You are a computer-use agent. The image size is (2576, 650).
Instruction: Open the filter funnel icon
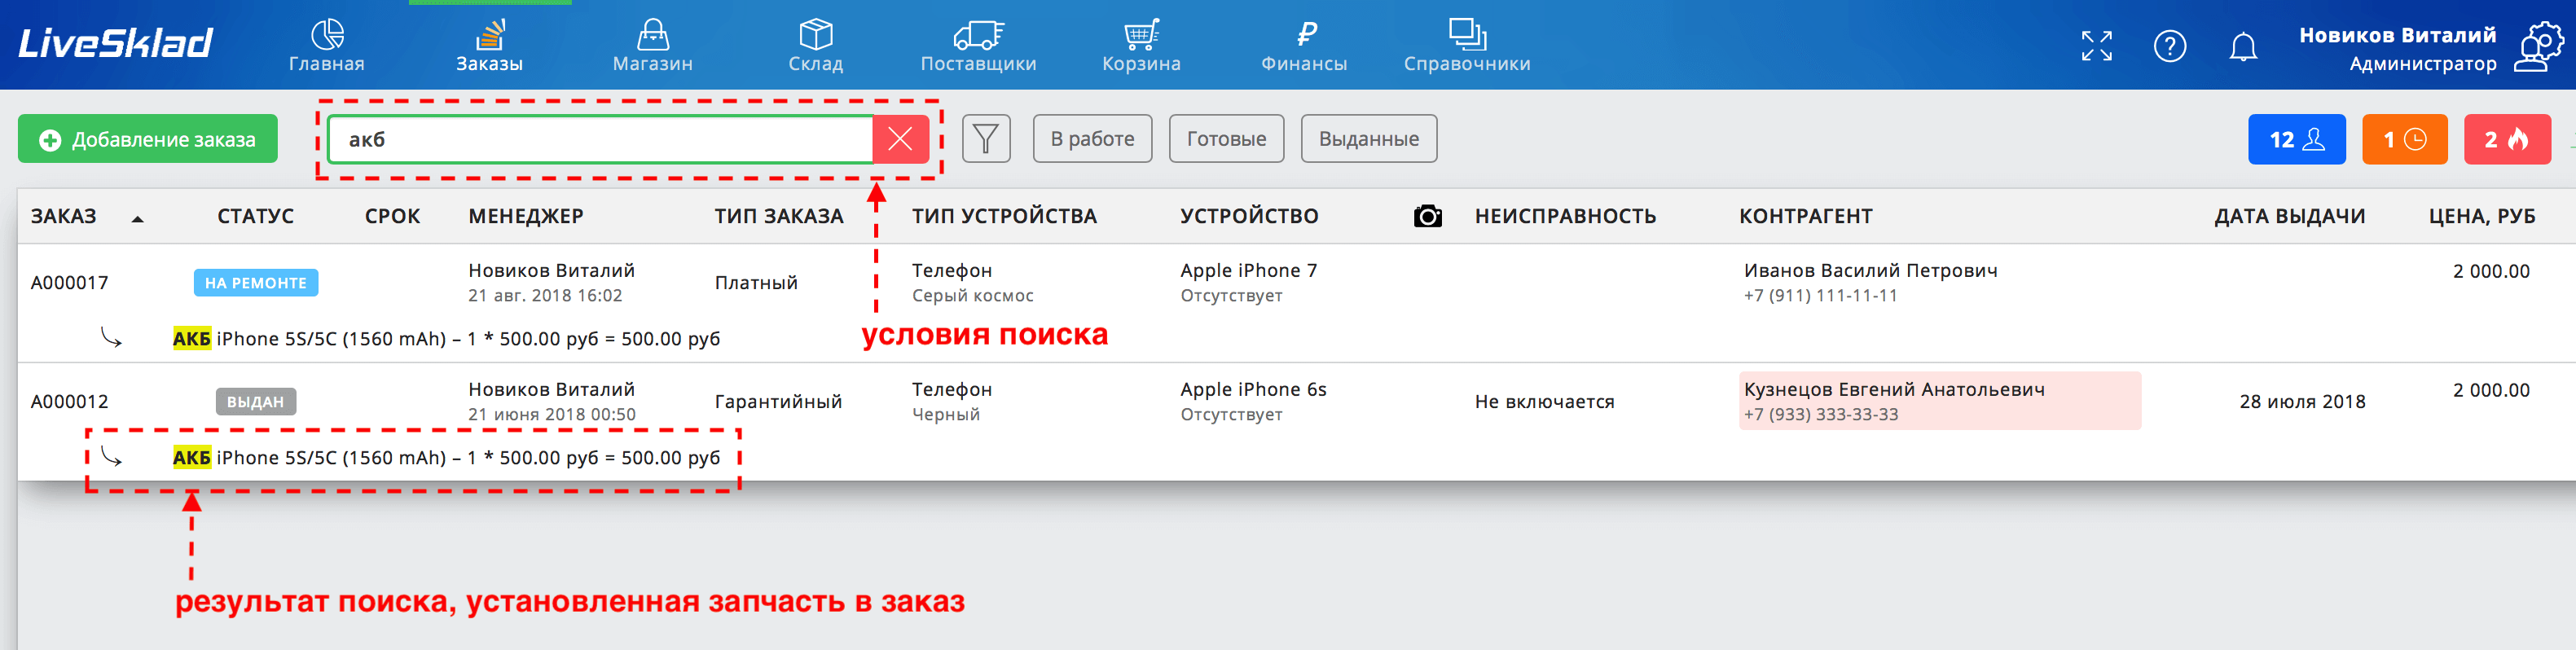(986, 139)
